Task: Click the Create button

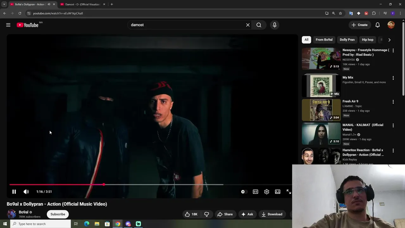Action: point(359,25)
